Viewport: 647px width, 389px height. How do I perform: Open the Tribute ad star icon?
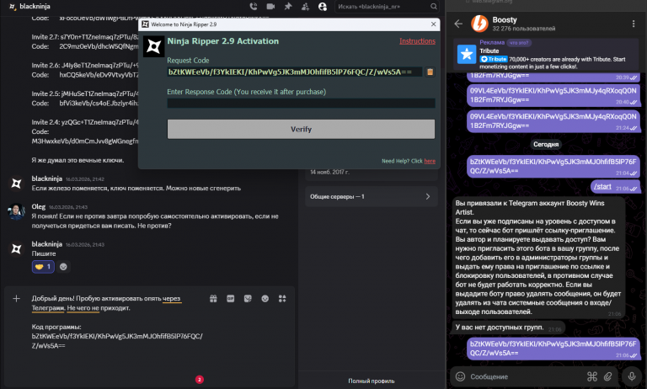(x=467, y=54)
